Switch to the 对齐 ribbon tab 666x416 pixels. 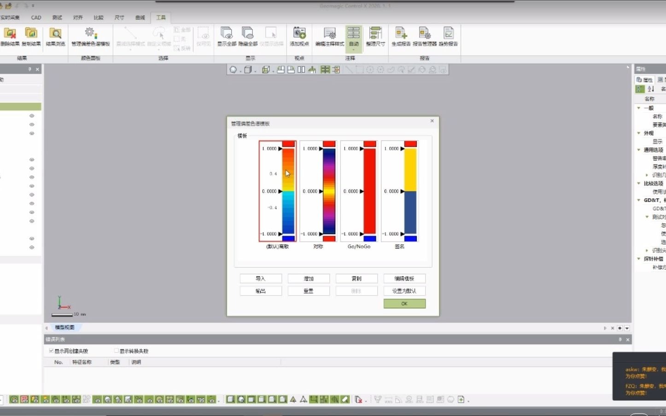(x=78, y=17)
